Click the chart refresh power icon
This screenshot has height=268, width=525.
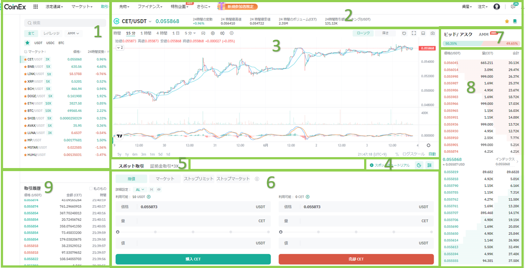pyautogui.click(x=404, y=33)
